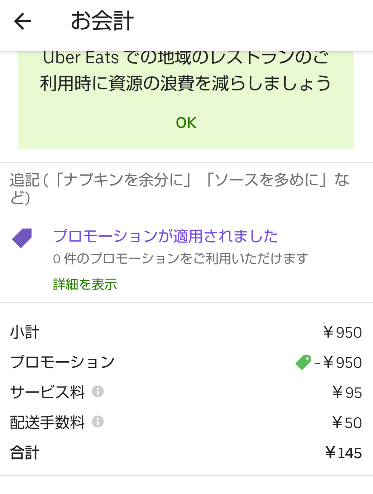
Task: Tap the ¥95 service fee amount
Action: click(347, 393)
